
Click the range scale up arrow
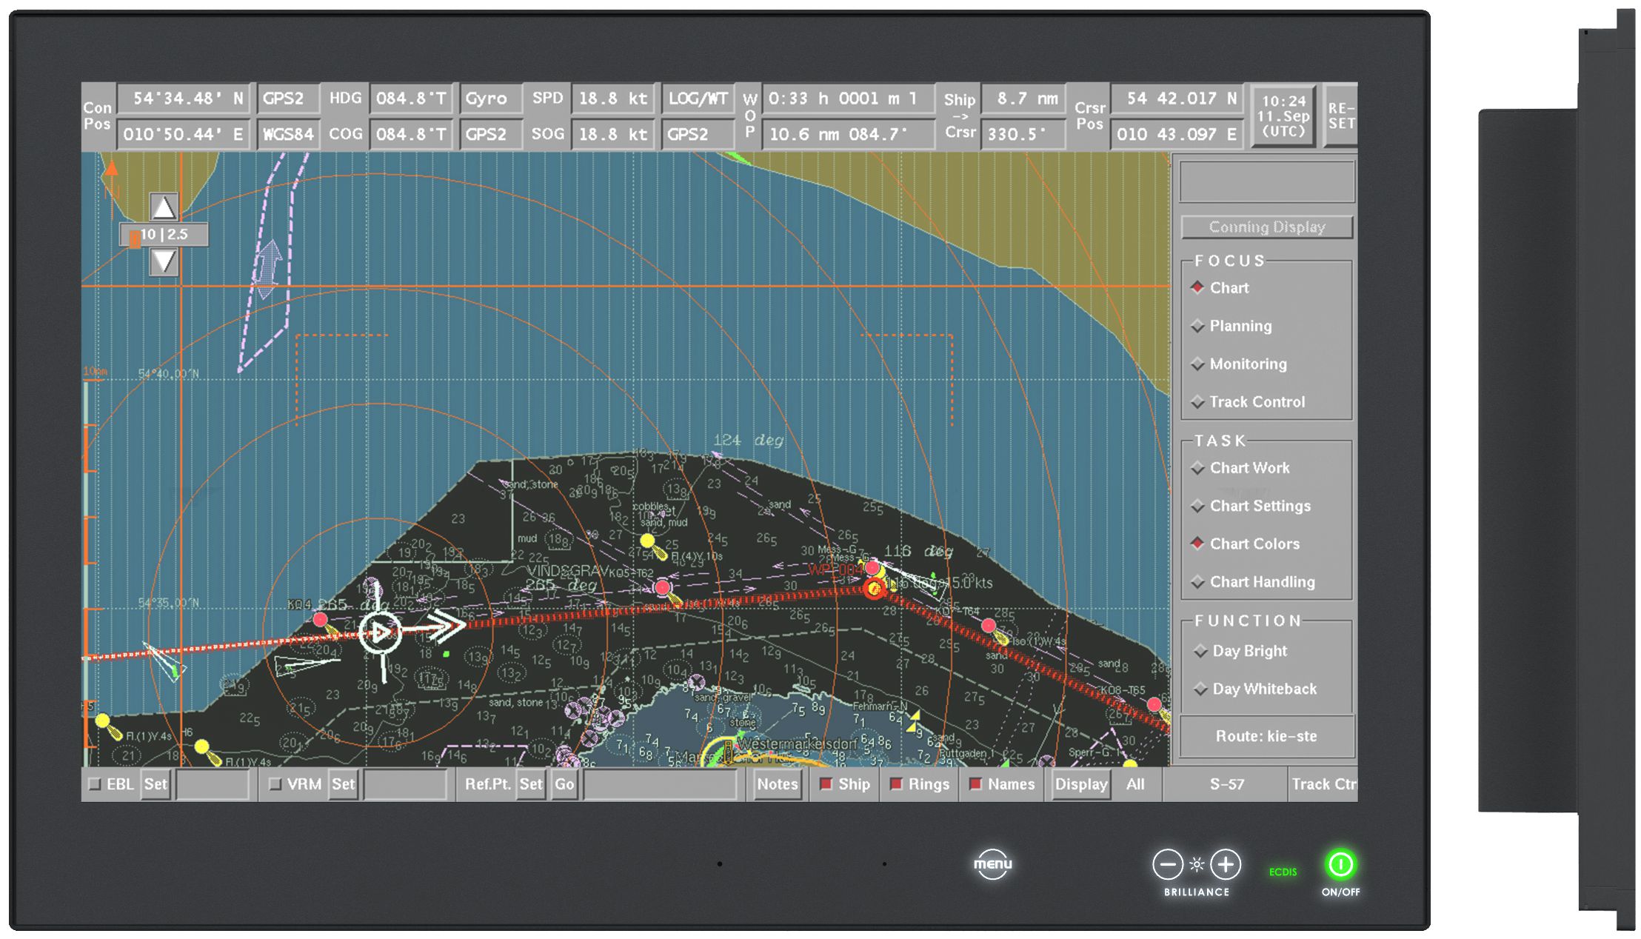(164, 207)
